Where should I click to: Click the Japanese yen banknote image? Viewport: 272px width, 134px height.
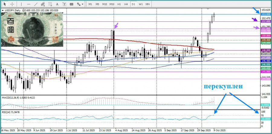(32, 29)
